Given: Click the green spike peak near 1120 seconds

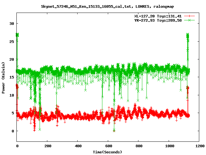Looking at the screenshot, I should point(188,34).
